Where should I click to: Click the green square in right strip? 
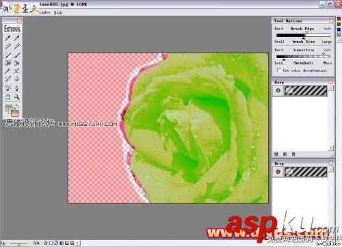point(339,24)
